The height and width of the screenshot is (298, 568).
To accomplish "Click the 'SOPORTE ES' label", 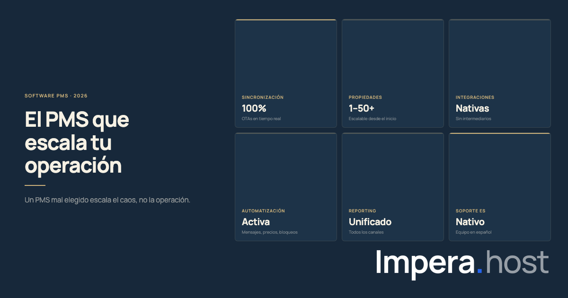I will [470, 211].
